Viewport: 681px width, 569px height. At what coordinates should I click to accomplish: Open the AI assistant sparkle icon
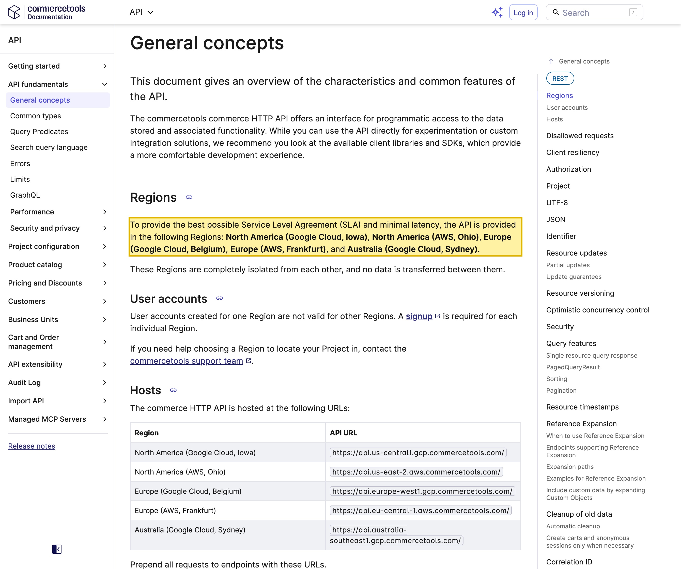497,12
